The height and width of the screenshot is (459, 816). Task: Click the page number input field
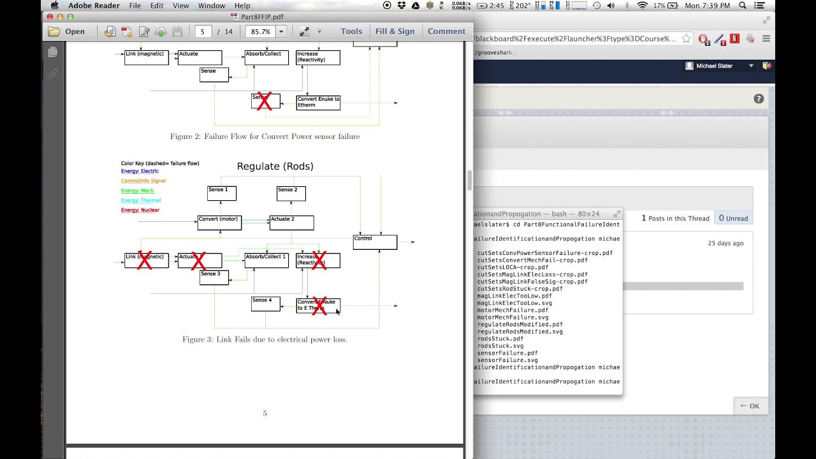[x=203, y=31]
